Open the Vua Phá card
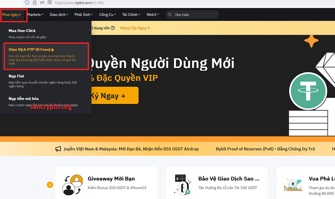This screenshot has width=335, height=199. coord(306,183)
